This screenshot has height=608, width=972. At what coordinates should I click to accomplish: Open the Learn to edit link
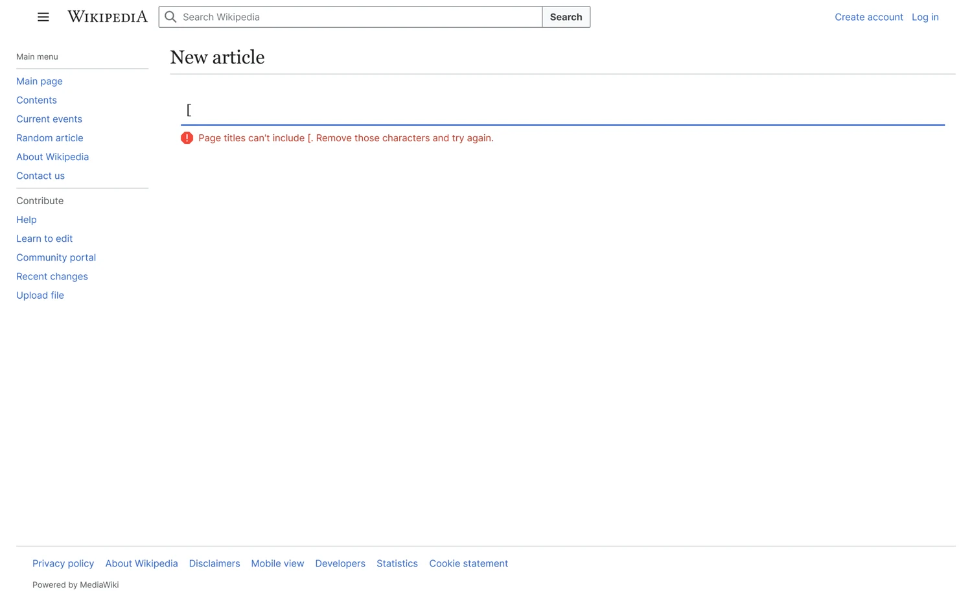point(45,239)
